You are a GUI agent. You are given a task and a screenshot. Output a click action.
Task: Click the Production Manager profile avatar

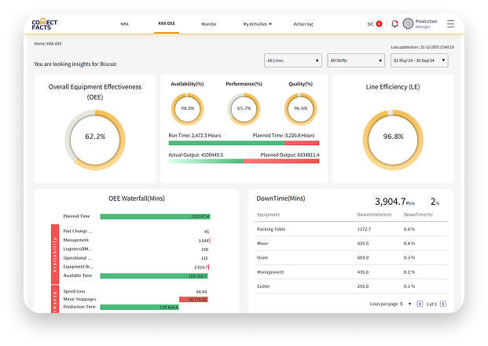408,24
